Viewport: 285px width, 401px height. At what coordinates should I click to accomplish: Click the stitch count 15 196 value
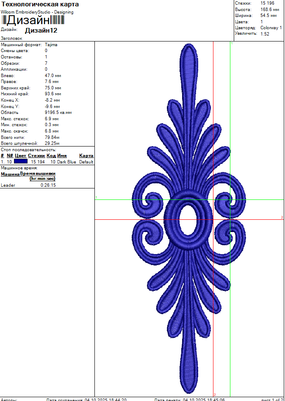(267, 3)
